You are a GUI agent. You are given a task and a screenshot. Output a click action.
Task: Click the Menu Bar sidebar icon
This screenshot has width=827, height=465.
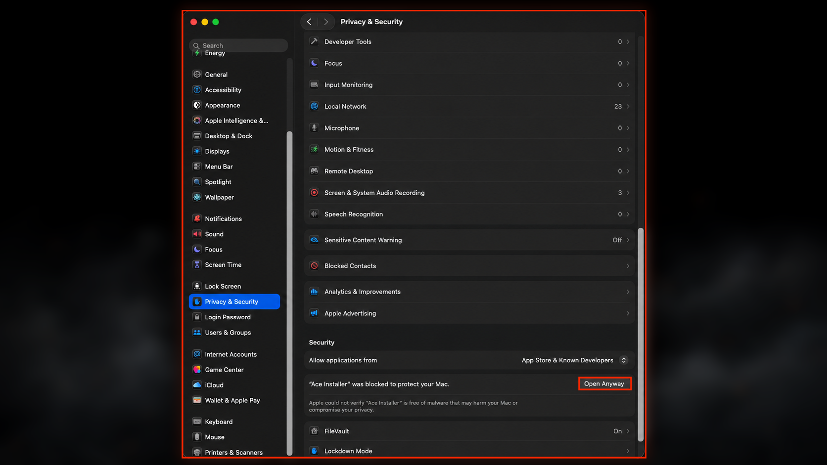point(197,167)
